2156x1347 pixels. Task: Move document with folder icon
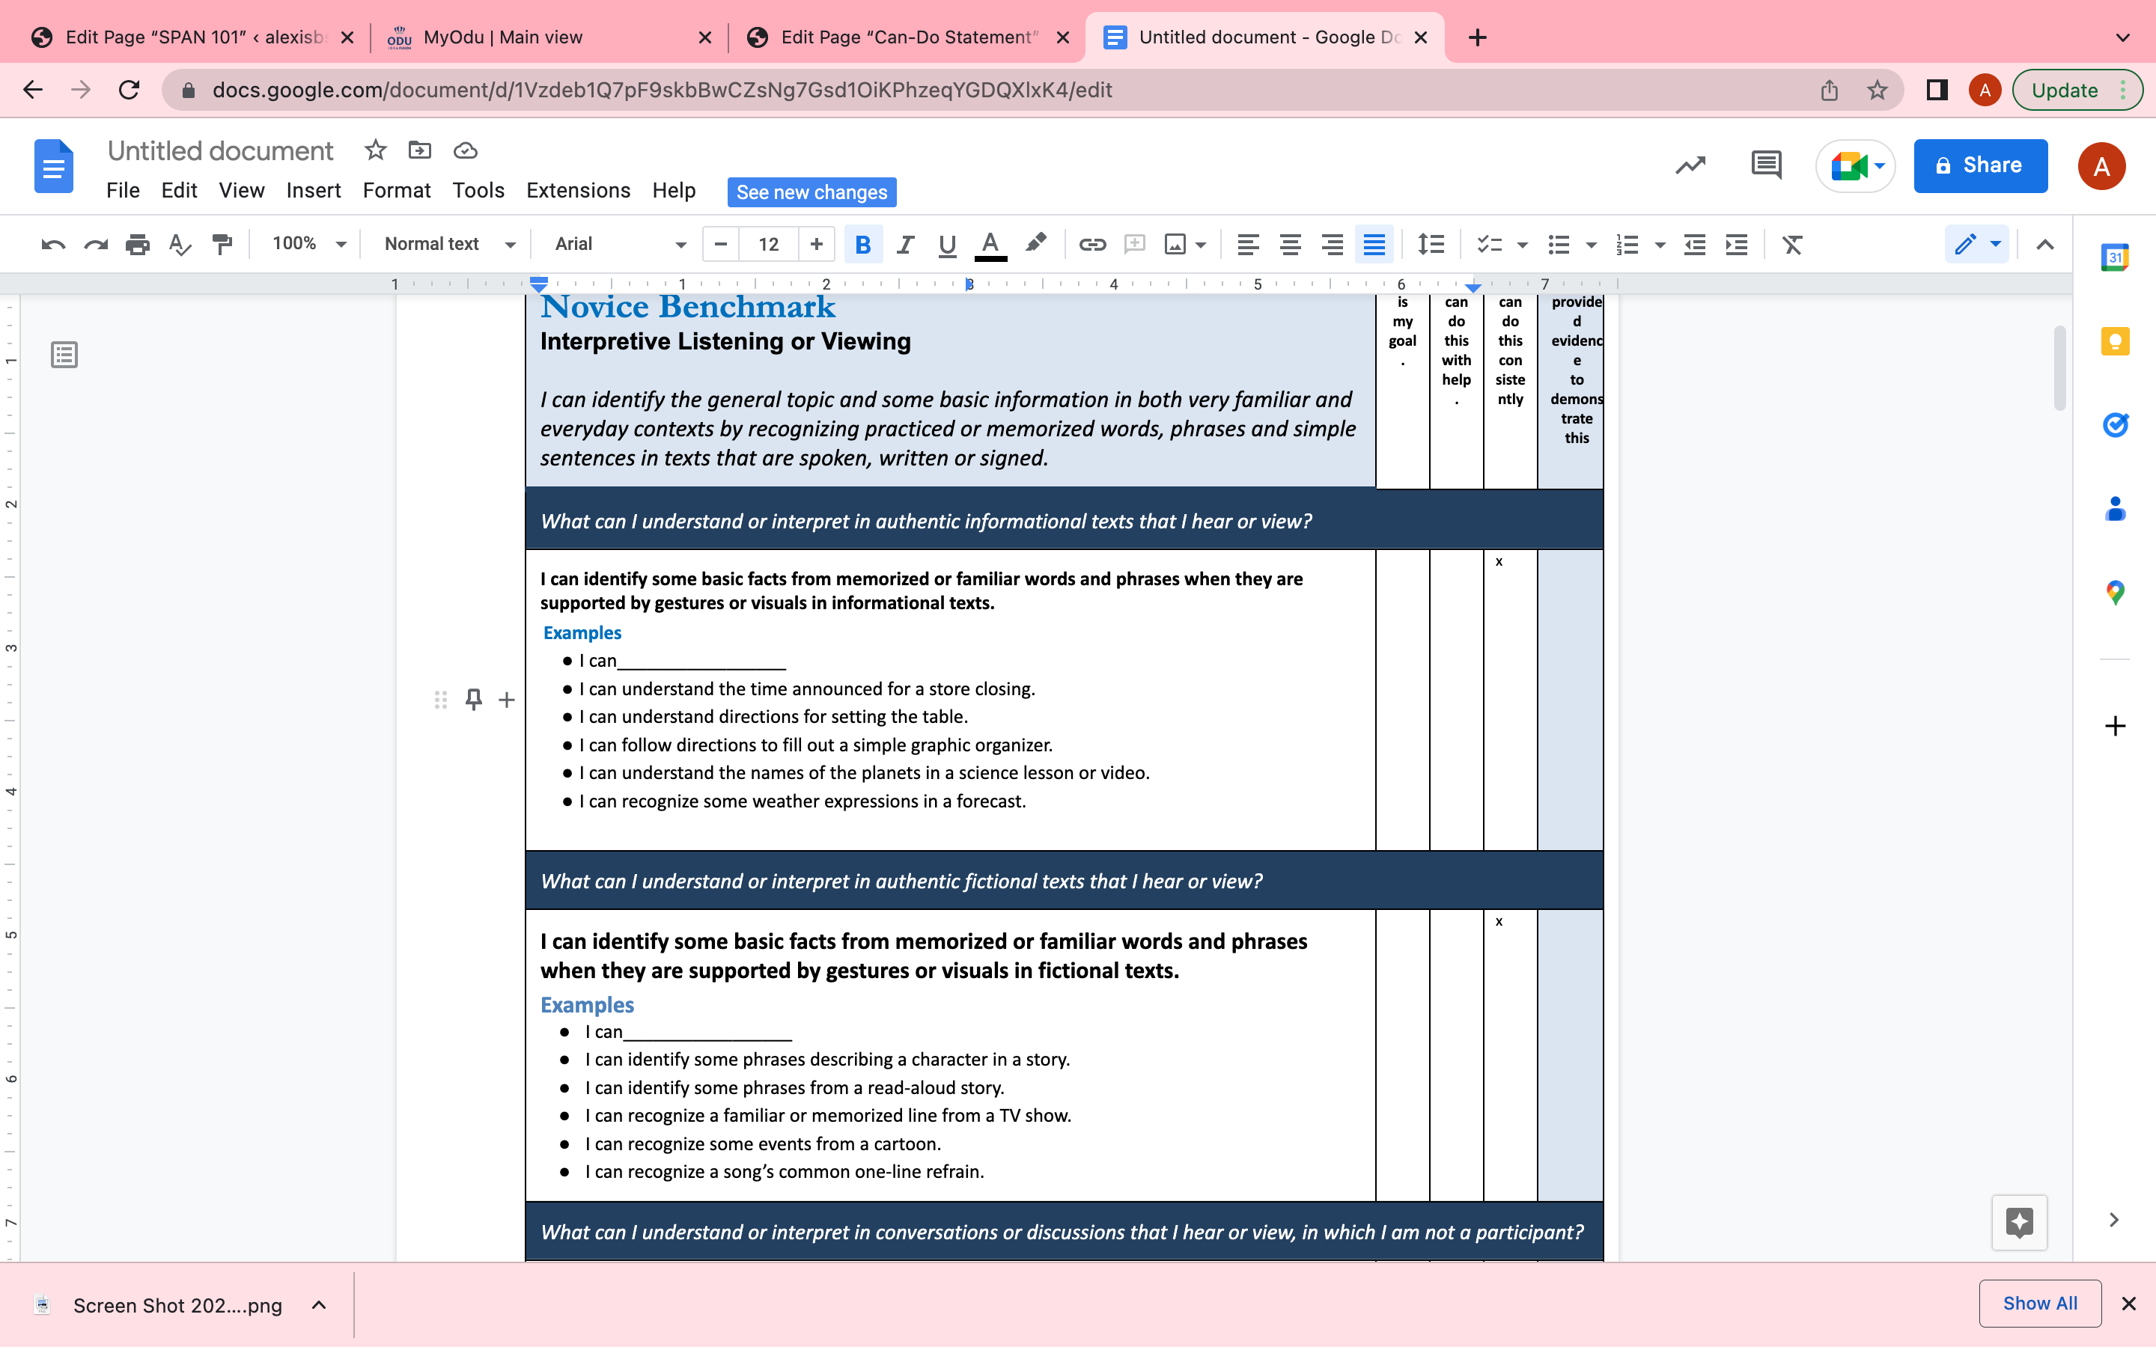(420, 150)
